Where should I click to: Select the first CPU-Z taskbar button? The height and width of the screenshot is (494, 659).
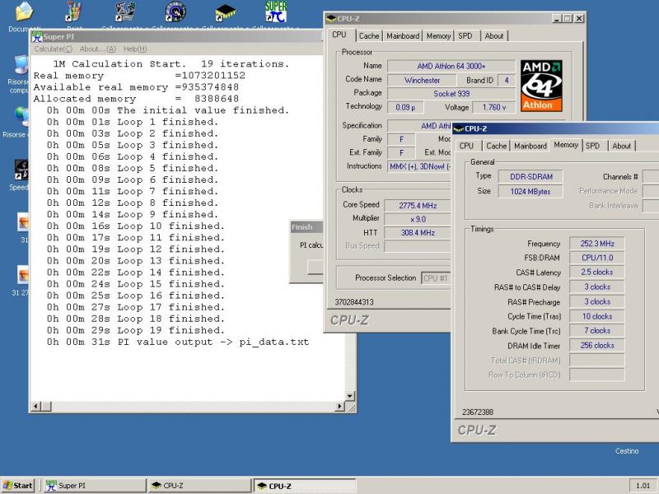pos(199,486)
